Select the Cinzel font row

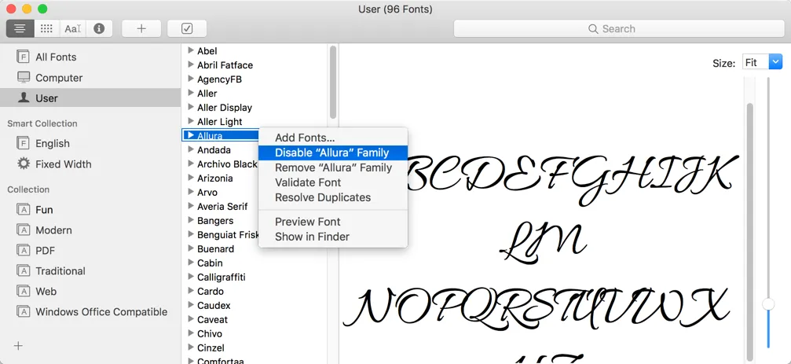pos(255,347)
